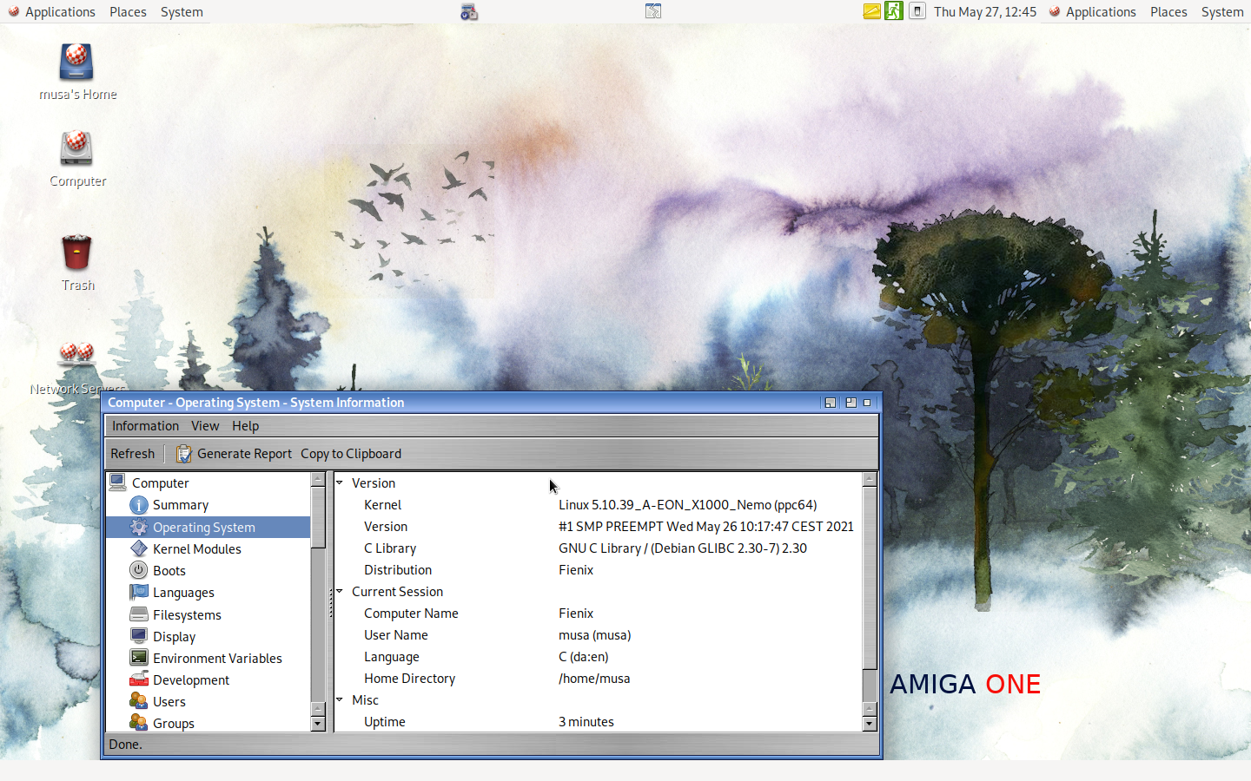Viewport: 1251px width, 781px height.
Task: Open the View menu
Action: click(x=205, y=426)
